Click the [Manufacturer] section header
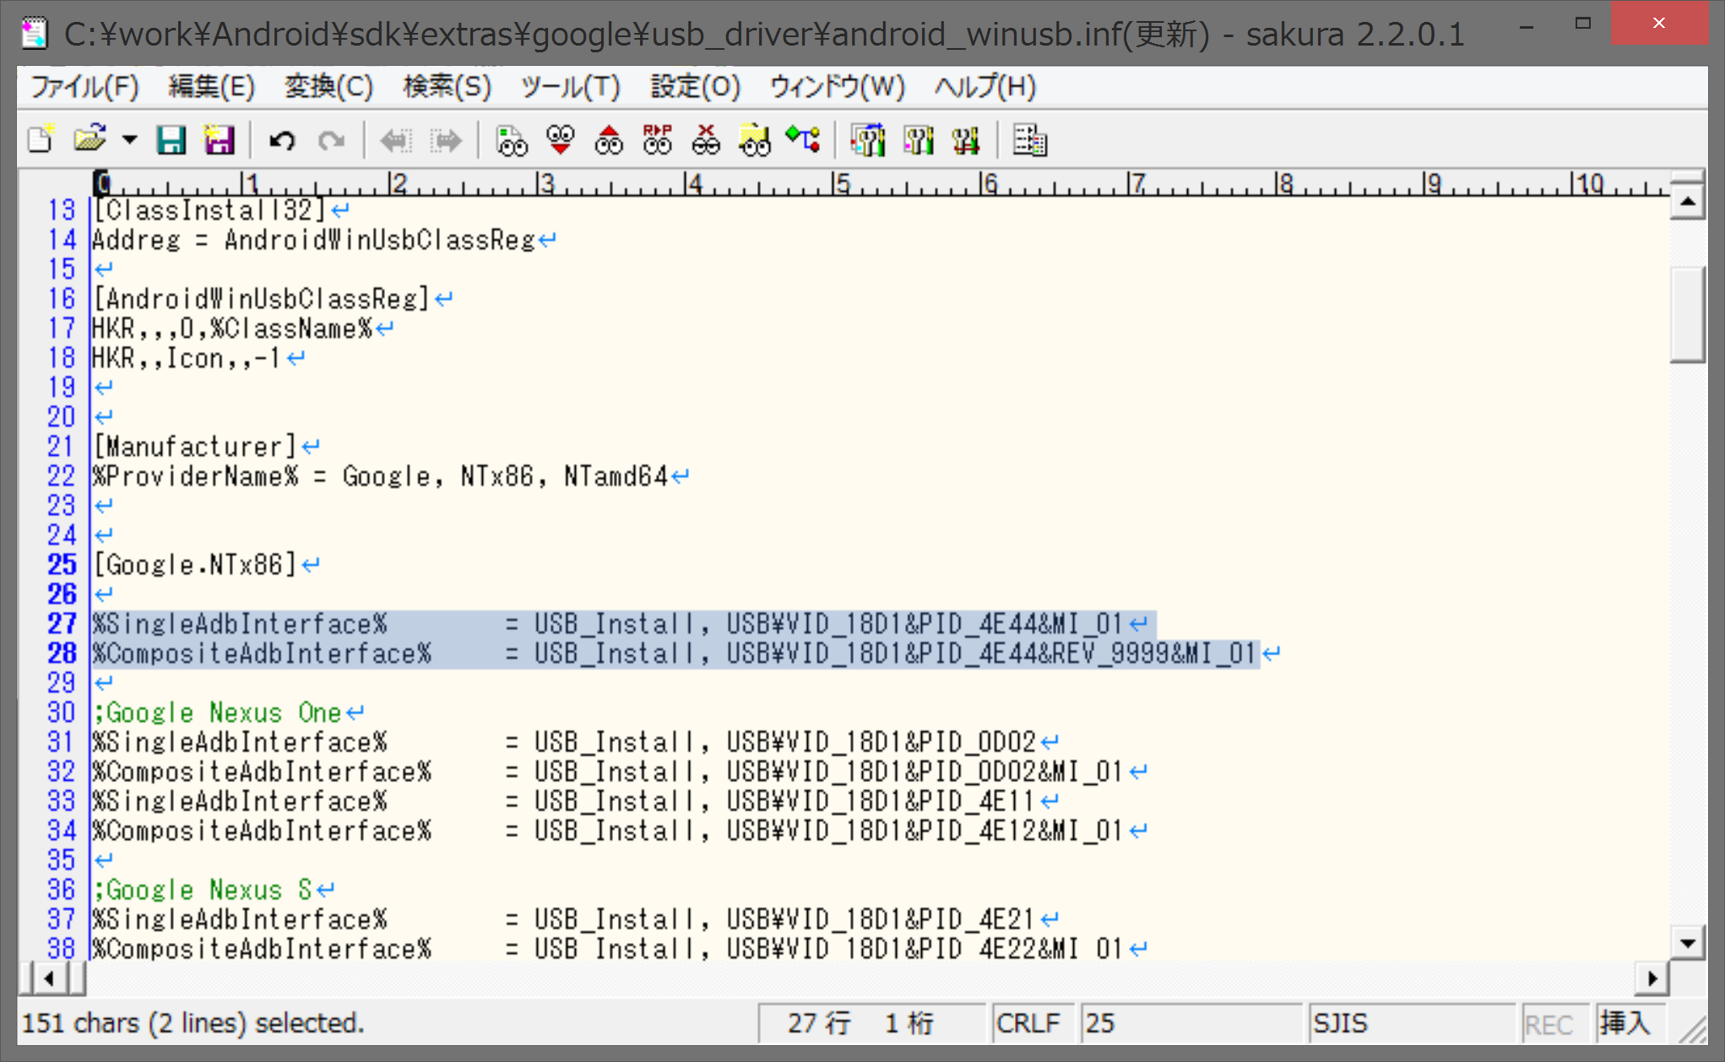The height and width of the screenshot is (1062, 1725). pos(195,447)
